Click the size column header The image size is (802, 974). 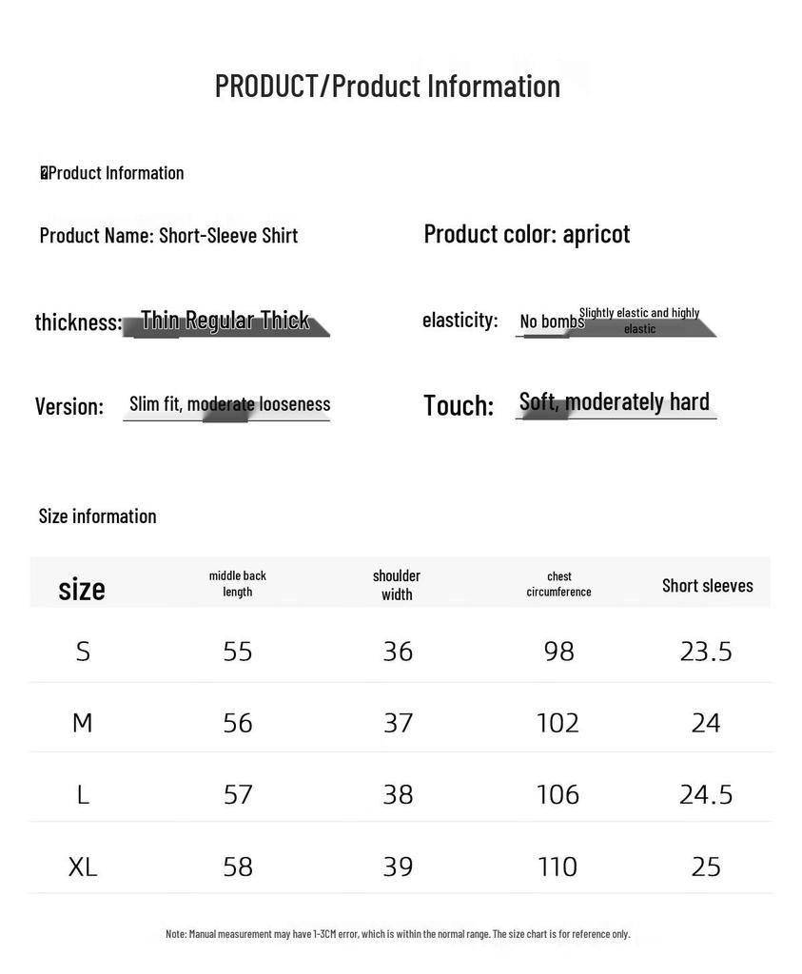coord(82,588)
